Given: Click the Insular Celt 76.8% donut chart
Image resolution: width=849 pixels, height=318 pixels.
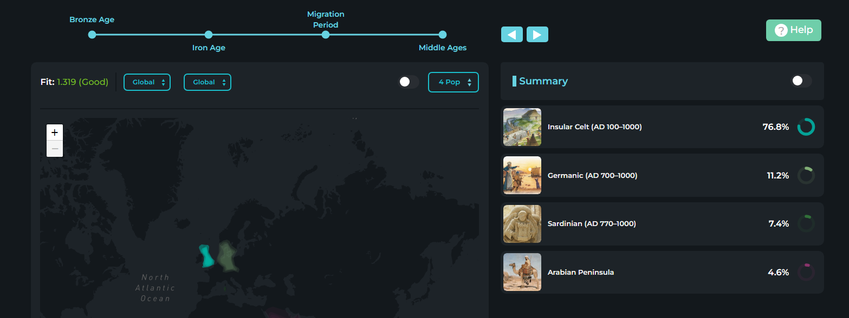Looking at the screenshot, I should (806, 127).
